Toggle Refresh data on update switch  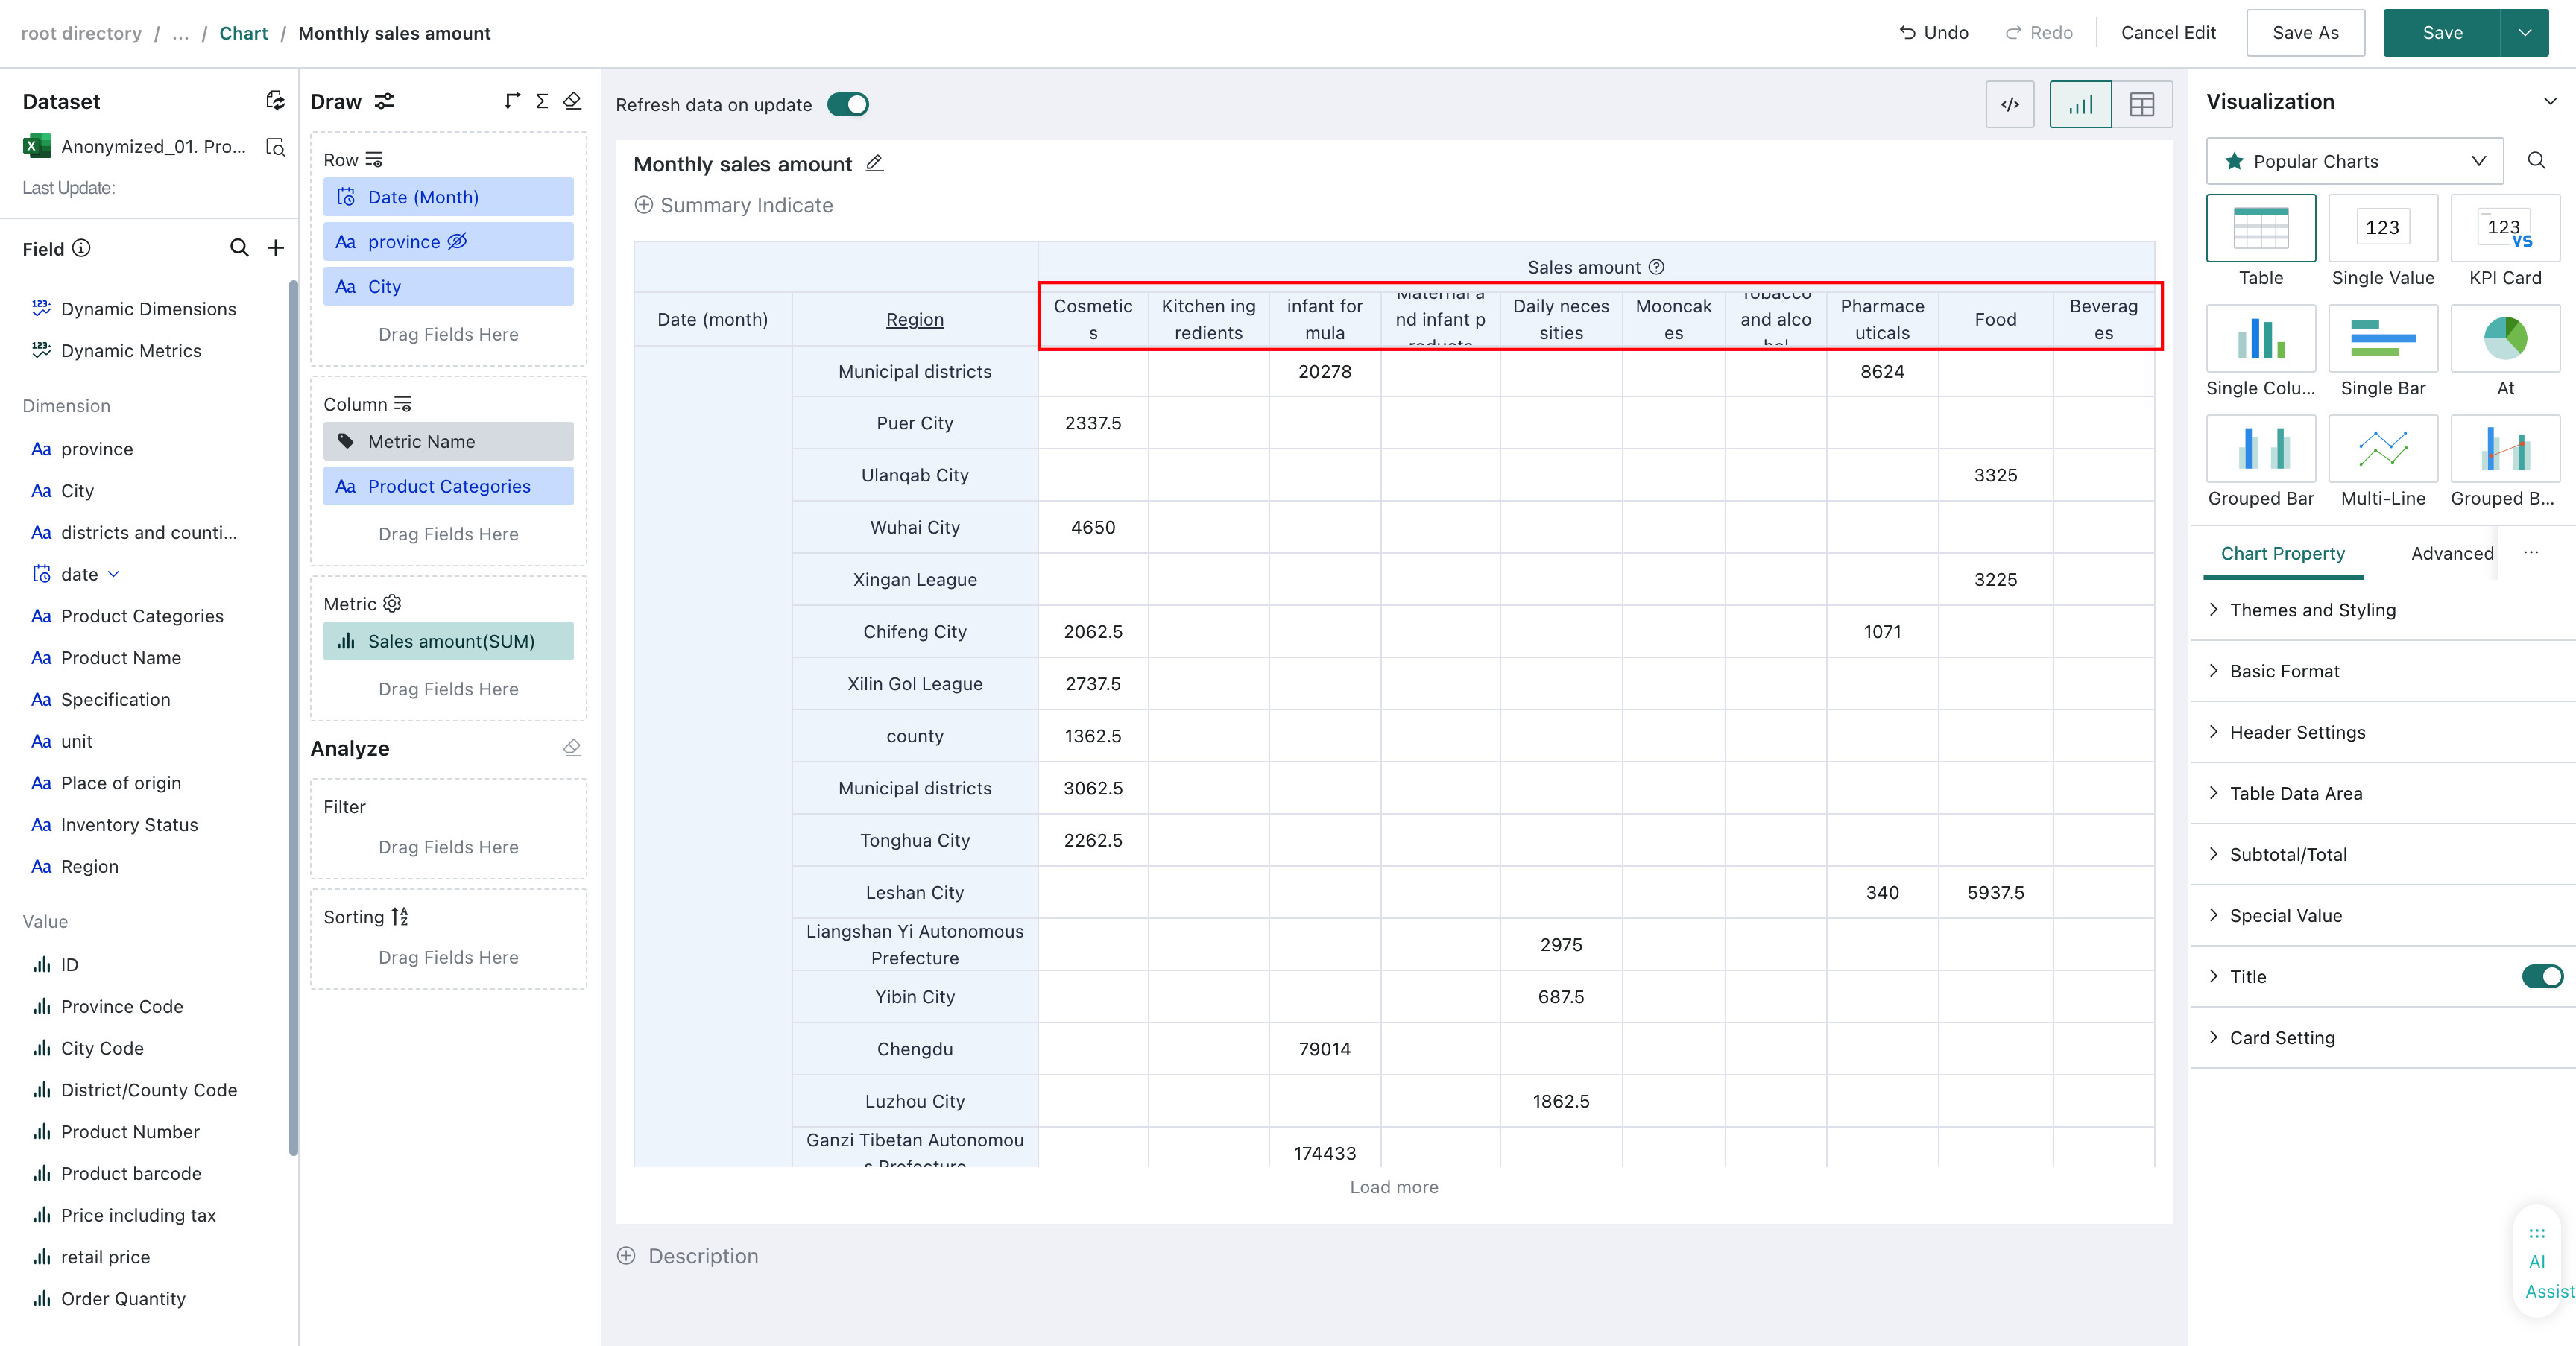[848, 104]
